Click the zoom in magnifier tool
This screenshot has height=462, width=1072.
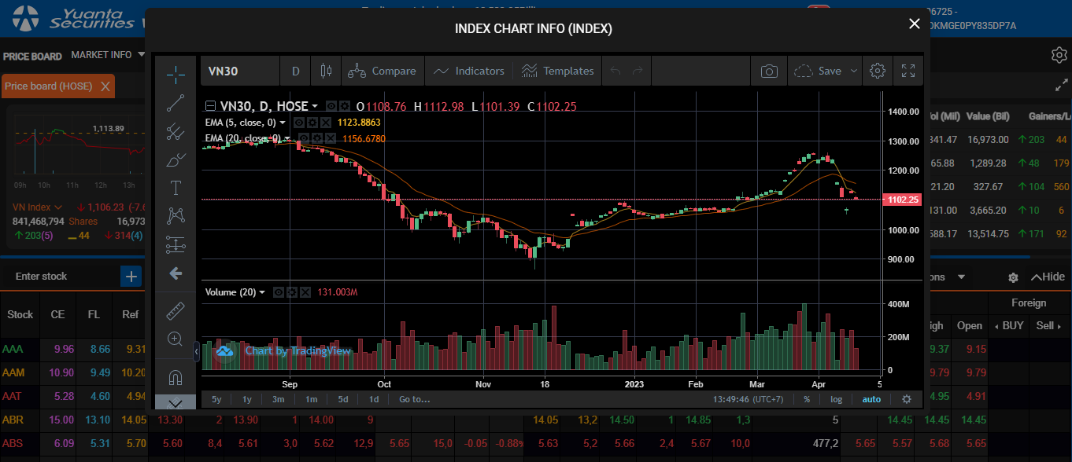click(x=176, y=339)
